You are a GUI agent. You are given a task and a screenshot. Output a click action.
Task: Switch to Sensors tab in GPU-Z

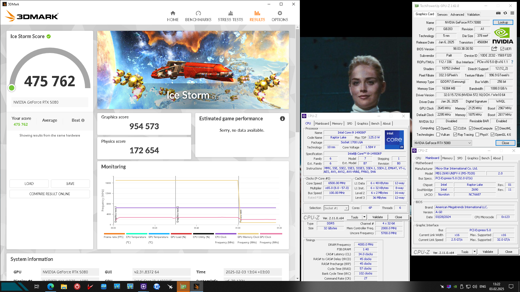442,15
